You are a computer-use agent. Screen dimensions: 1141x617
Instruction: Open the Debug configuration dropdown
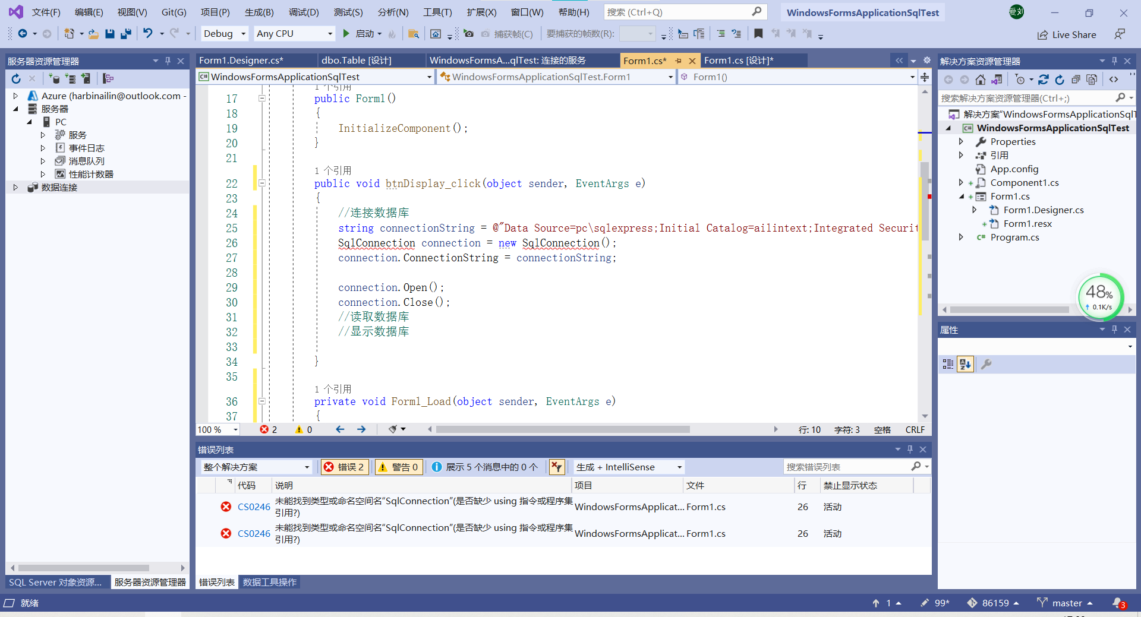pos(242,34)
